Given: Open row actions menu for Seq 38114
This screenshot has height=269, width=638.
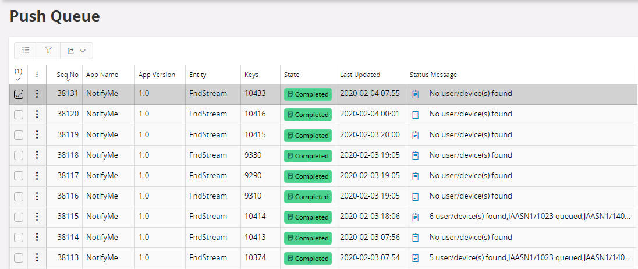Looking at the screenshot, I should (x=37, y=238).
